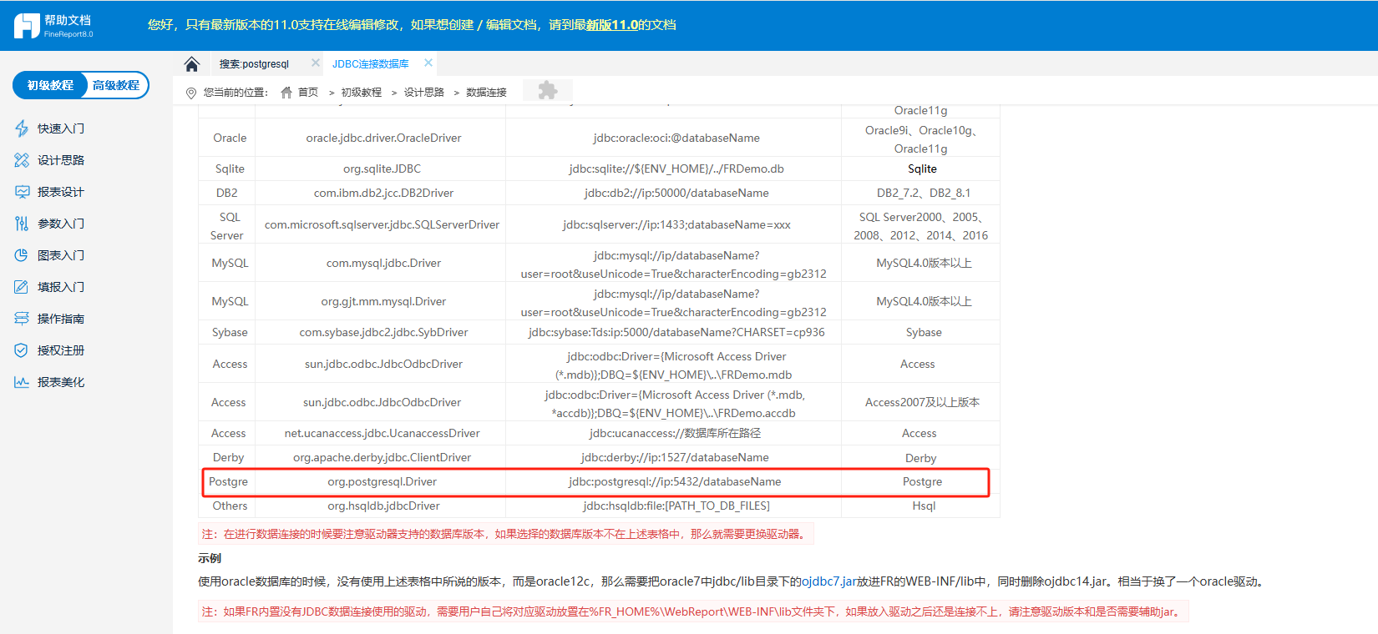Click the 填报入门 edit icon
The height and width of the screenshot is (634, 1378).
pos(22,287)
